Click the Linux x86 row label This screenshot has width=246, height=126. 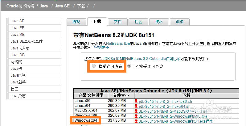82,101
